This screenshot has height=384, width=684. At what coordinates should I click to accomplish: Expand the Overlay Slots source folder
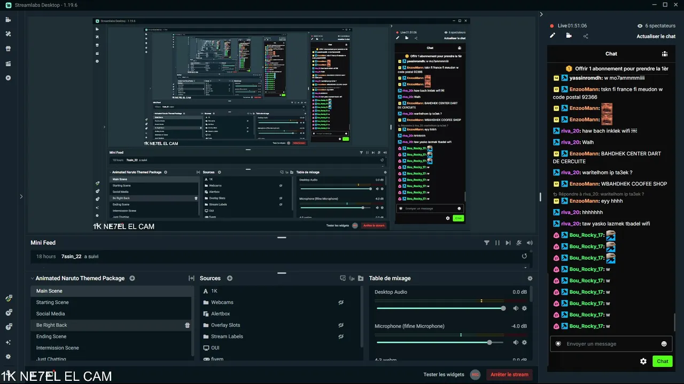point(206,325)
